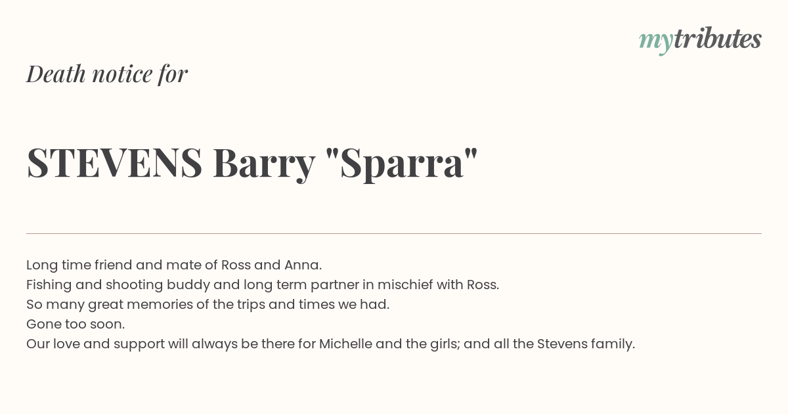The image size is (788, 414).
Task: Click the line beginning "Our love and support"
Action: tap(331, 344)
